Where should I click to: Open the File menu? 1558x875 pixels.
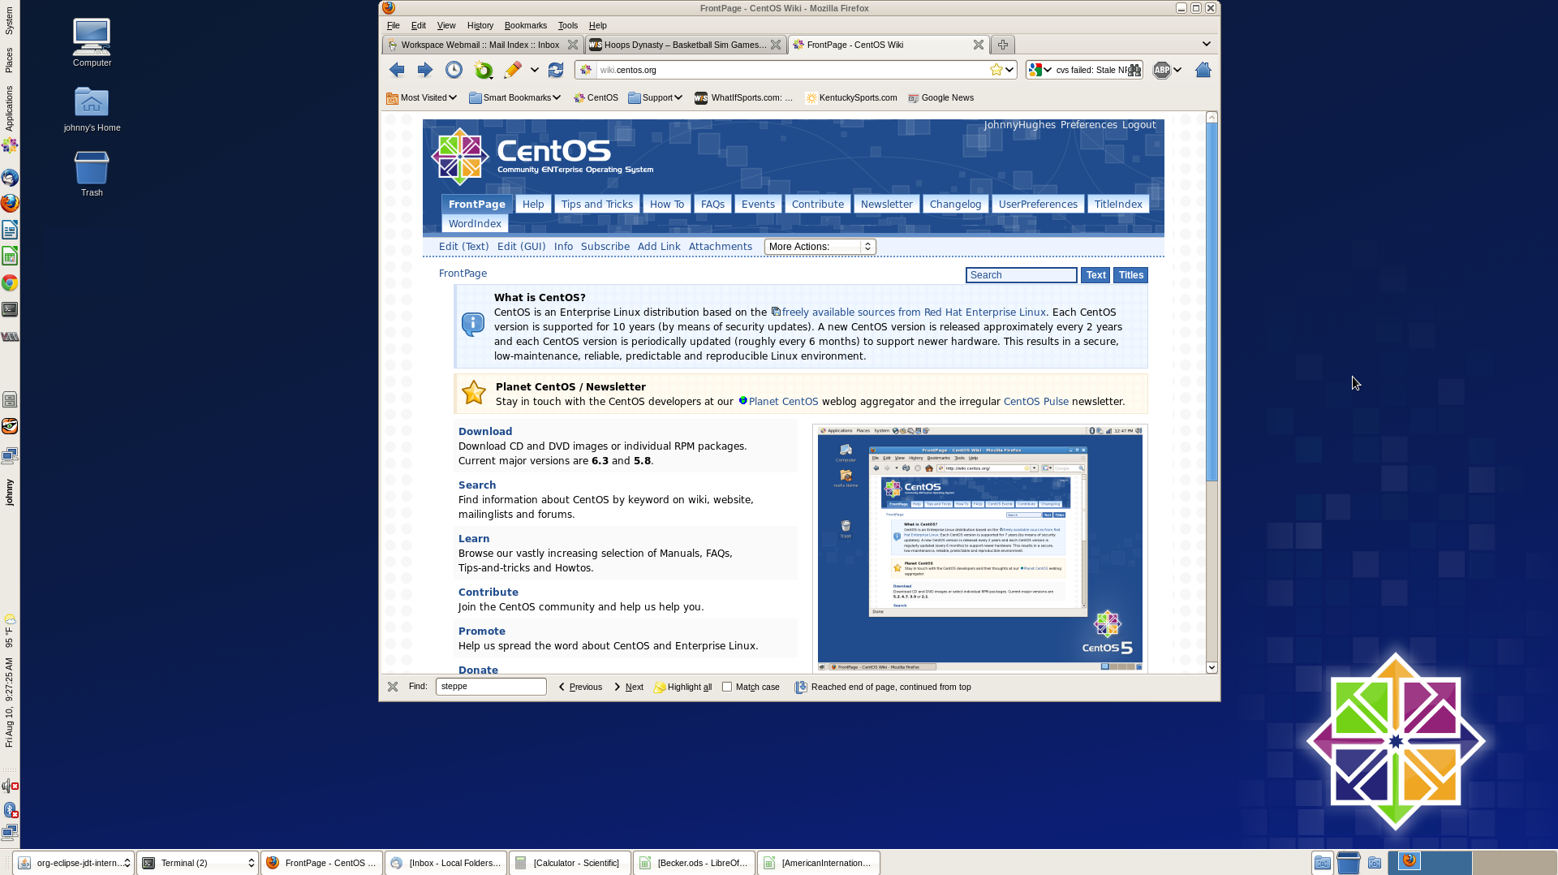394,25
